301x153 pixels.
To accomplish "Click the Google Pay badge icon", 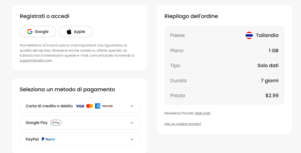I will pos(56,123).
